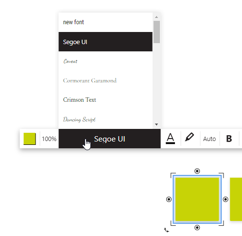Choose the 'new font' list entry
Image resolution: width=242 pixels, height=236 pixels.
tap(105, 22)
